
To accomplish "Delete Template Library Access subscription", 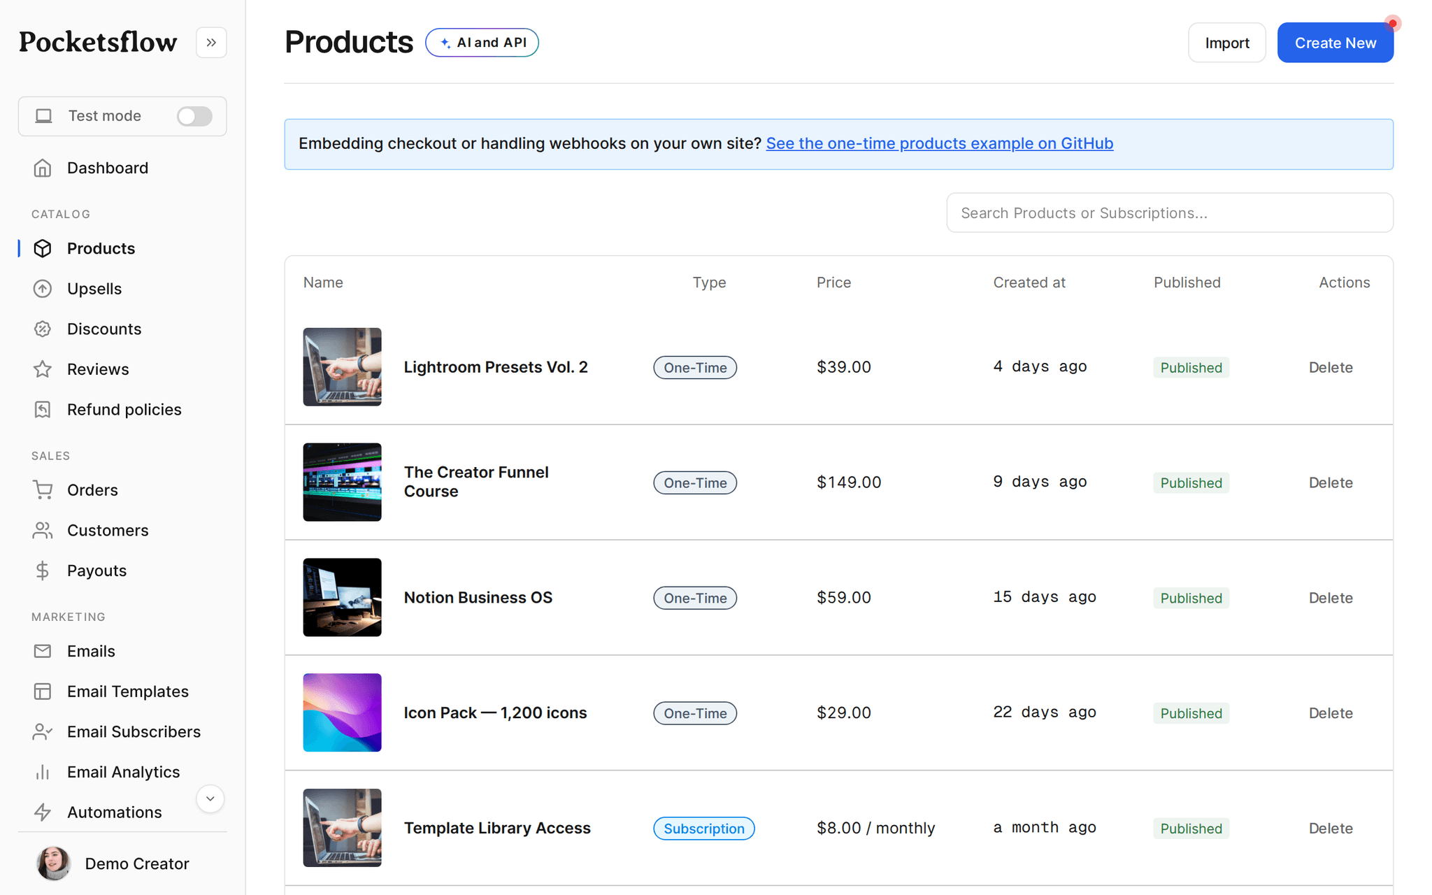I will tap(1330, 829).
